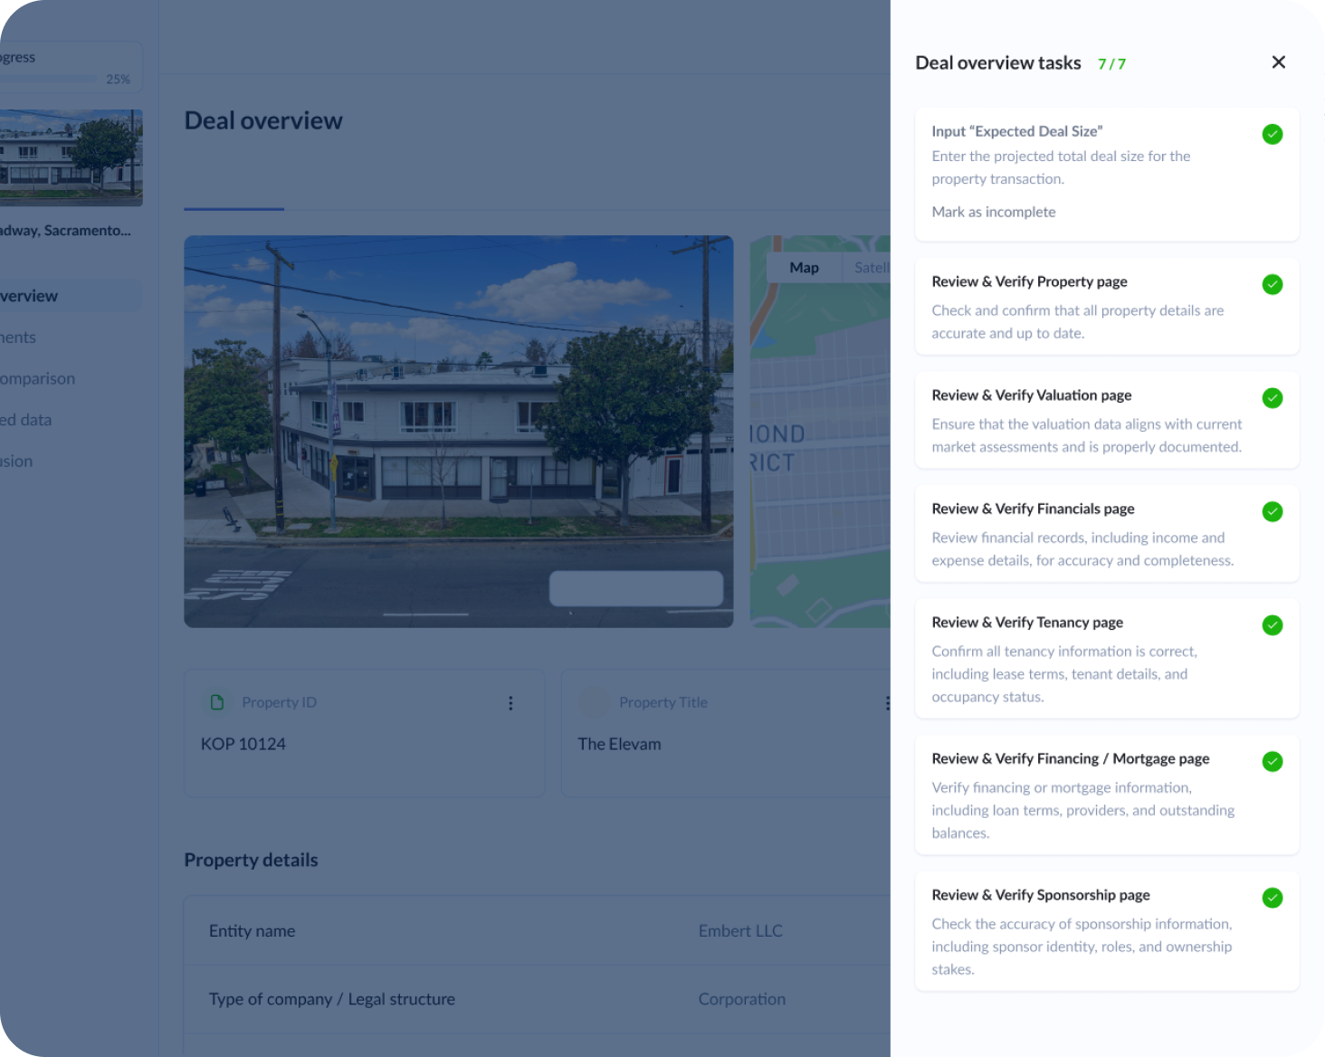This screenshot has height=1057, width=1325.
Task: Close the Deal overview tasks panel
Action: 1278,62
